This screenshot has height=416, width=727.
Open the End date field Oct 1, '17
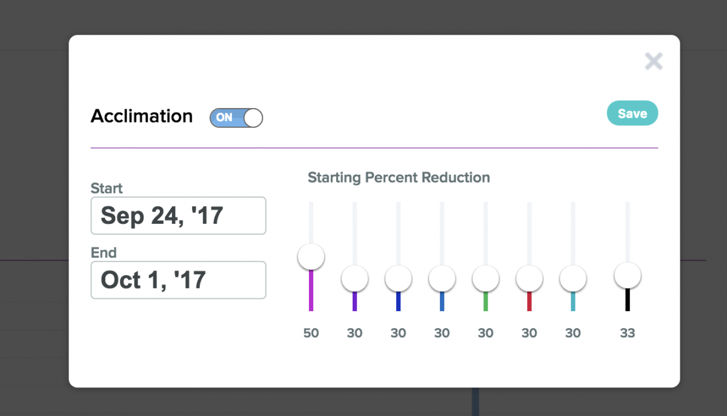(178, 280)
